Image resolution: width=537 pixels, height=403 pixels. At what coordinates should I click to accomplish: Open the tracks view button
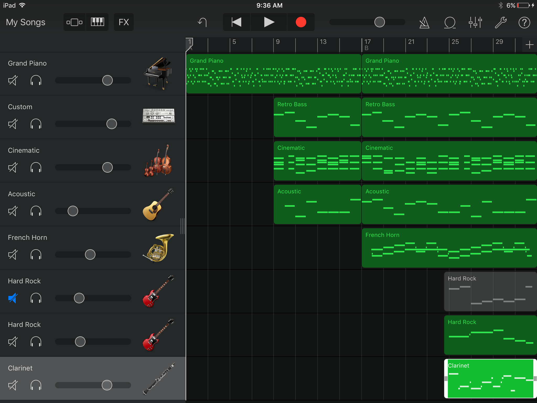(x=74, y=22)
